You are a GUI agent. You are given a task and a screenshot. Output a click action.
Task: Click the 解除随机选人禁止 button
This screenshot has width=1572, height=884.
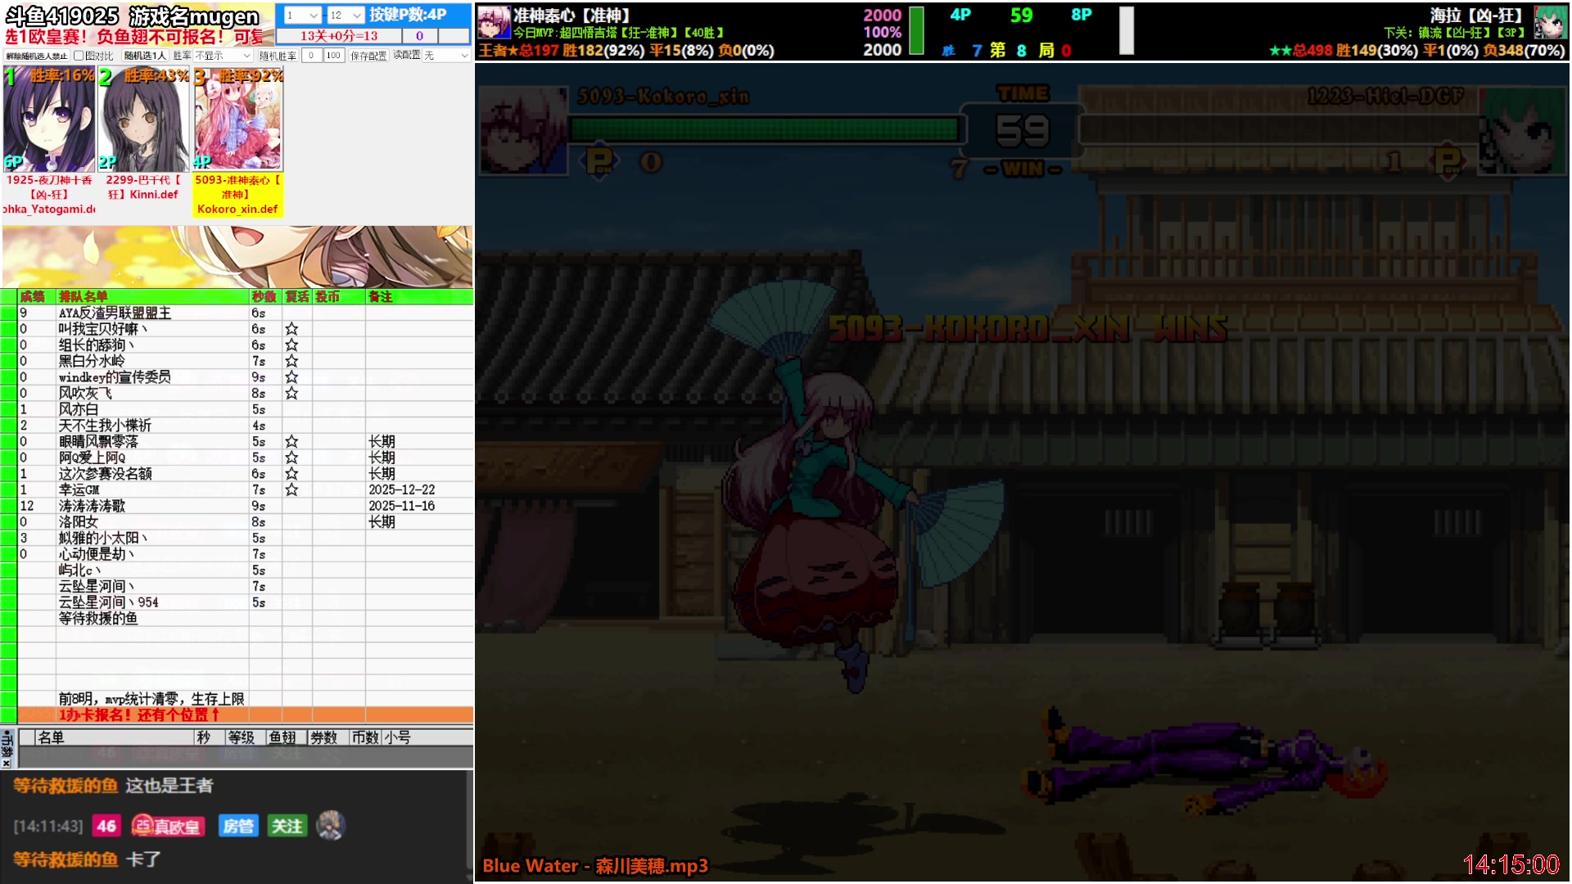pyautogui.click(x=36, y=56)
